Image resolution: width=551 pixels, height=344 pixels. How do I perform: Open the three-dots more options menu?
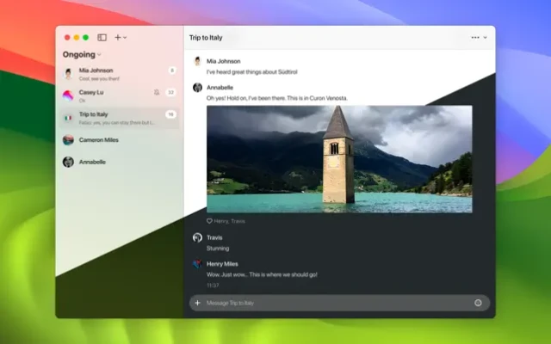[x=475, y=37]
